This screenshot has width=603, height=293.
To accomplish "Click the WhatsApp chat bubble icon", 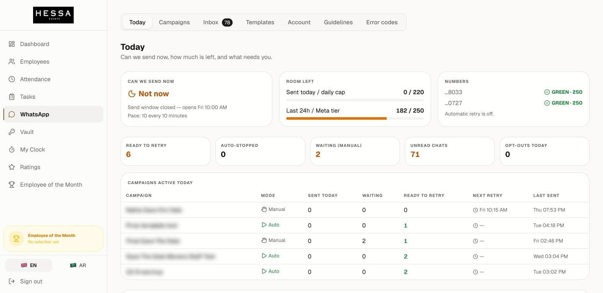I will 12,114.
